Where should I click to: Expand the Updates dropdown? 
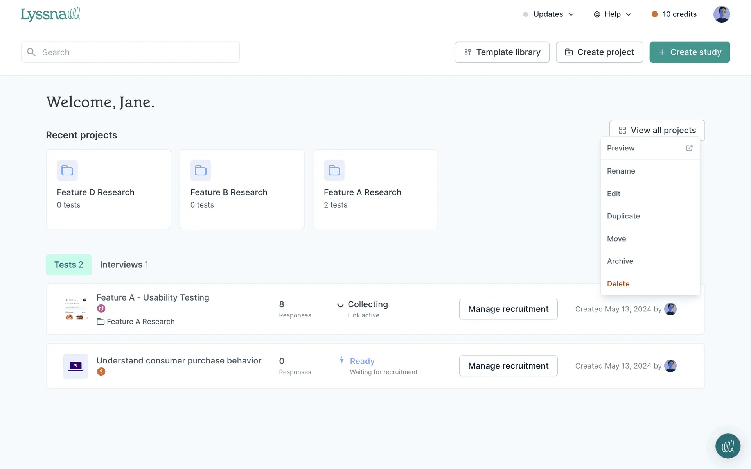[x=548, y=14]
